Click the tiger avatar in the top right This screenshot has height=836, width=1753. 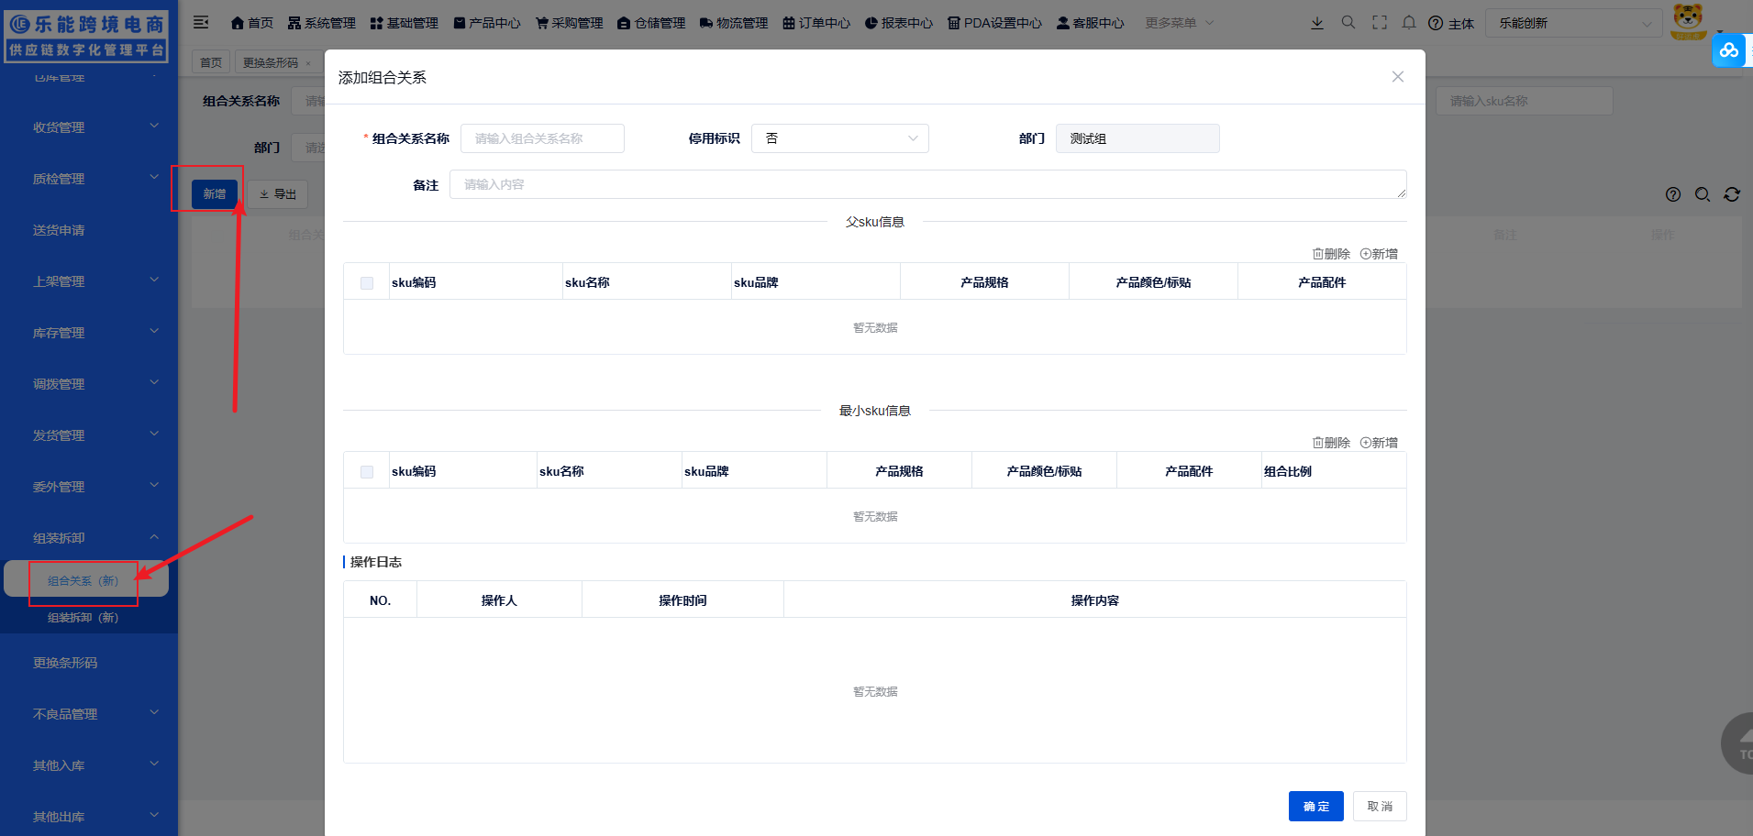(x=1687, y=22)
